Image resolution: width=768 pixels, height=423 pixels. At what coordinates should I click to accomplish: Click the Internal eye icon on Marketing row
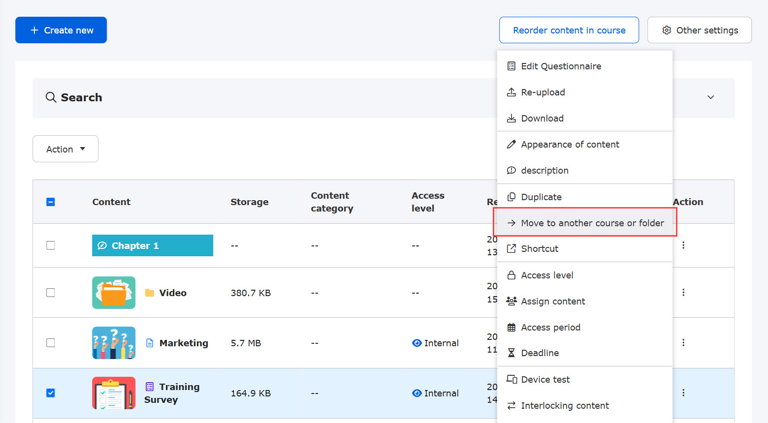(x=417, y=343)
